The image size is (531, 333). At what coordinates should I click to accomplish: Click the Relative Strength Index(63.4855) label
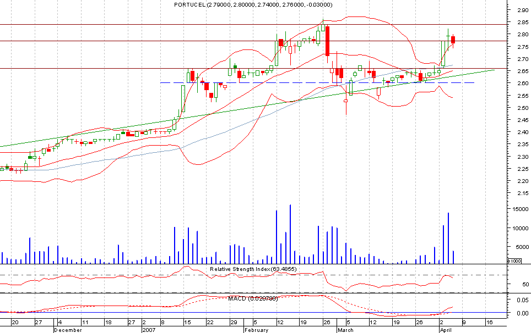253,269
